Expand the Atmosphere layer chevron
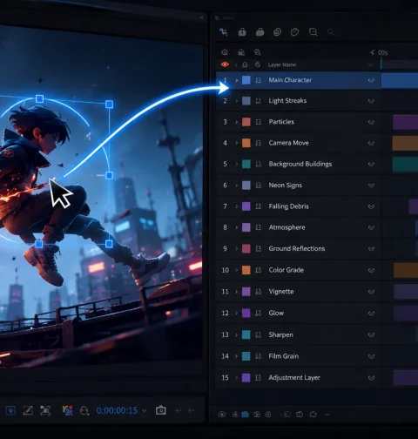The height and width of the screenshot is (439, 418). (x=236, y=227)
